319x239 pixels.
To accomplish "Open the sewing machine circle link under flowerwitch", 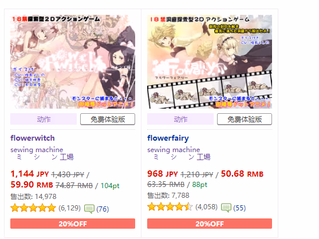I will (x=37, y=150).
